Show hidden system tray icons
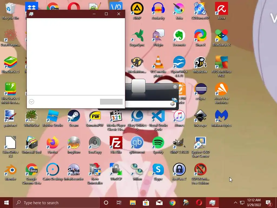The width and height of the screenshot is (277, 208). coord(236,203)
